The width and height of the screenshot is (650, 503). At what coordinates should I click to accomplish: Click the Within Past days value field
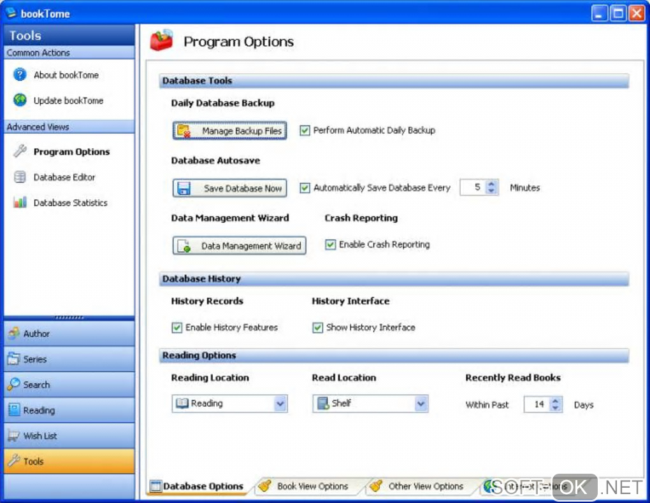pos(537,404)
